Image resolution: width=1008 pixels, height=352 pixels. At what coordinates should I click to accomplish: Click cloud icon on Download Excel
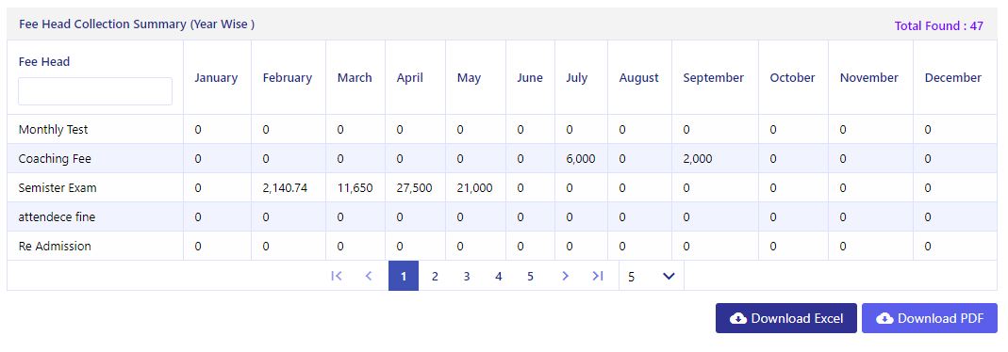pos(738,319)
